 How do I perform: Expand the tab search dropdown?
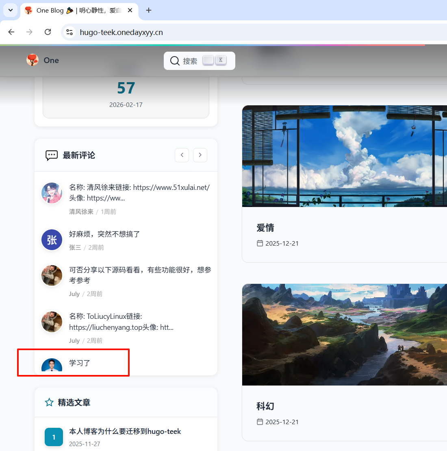[11, 10]
